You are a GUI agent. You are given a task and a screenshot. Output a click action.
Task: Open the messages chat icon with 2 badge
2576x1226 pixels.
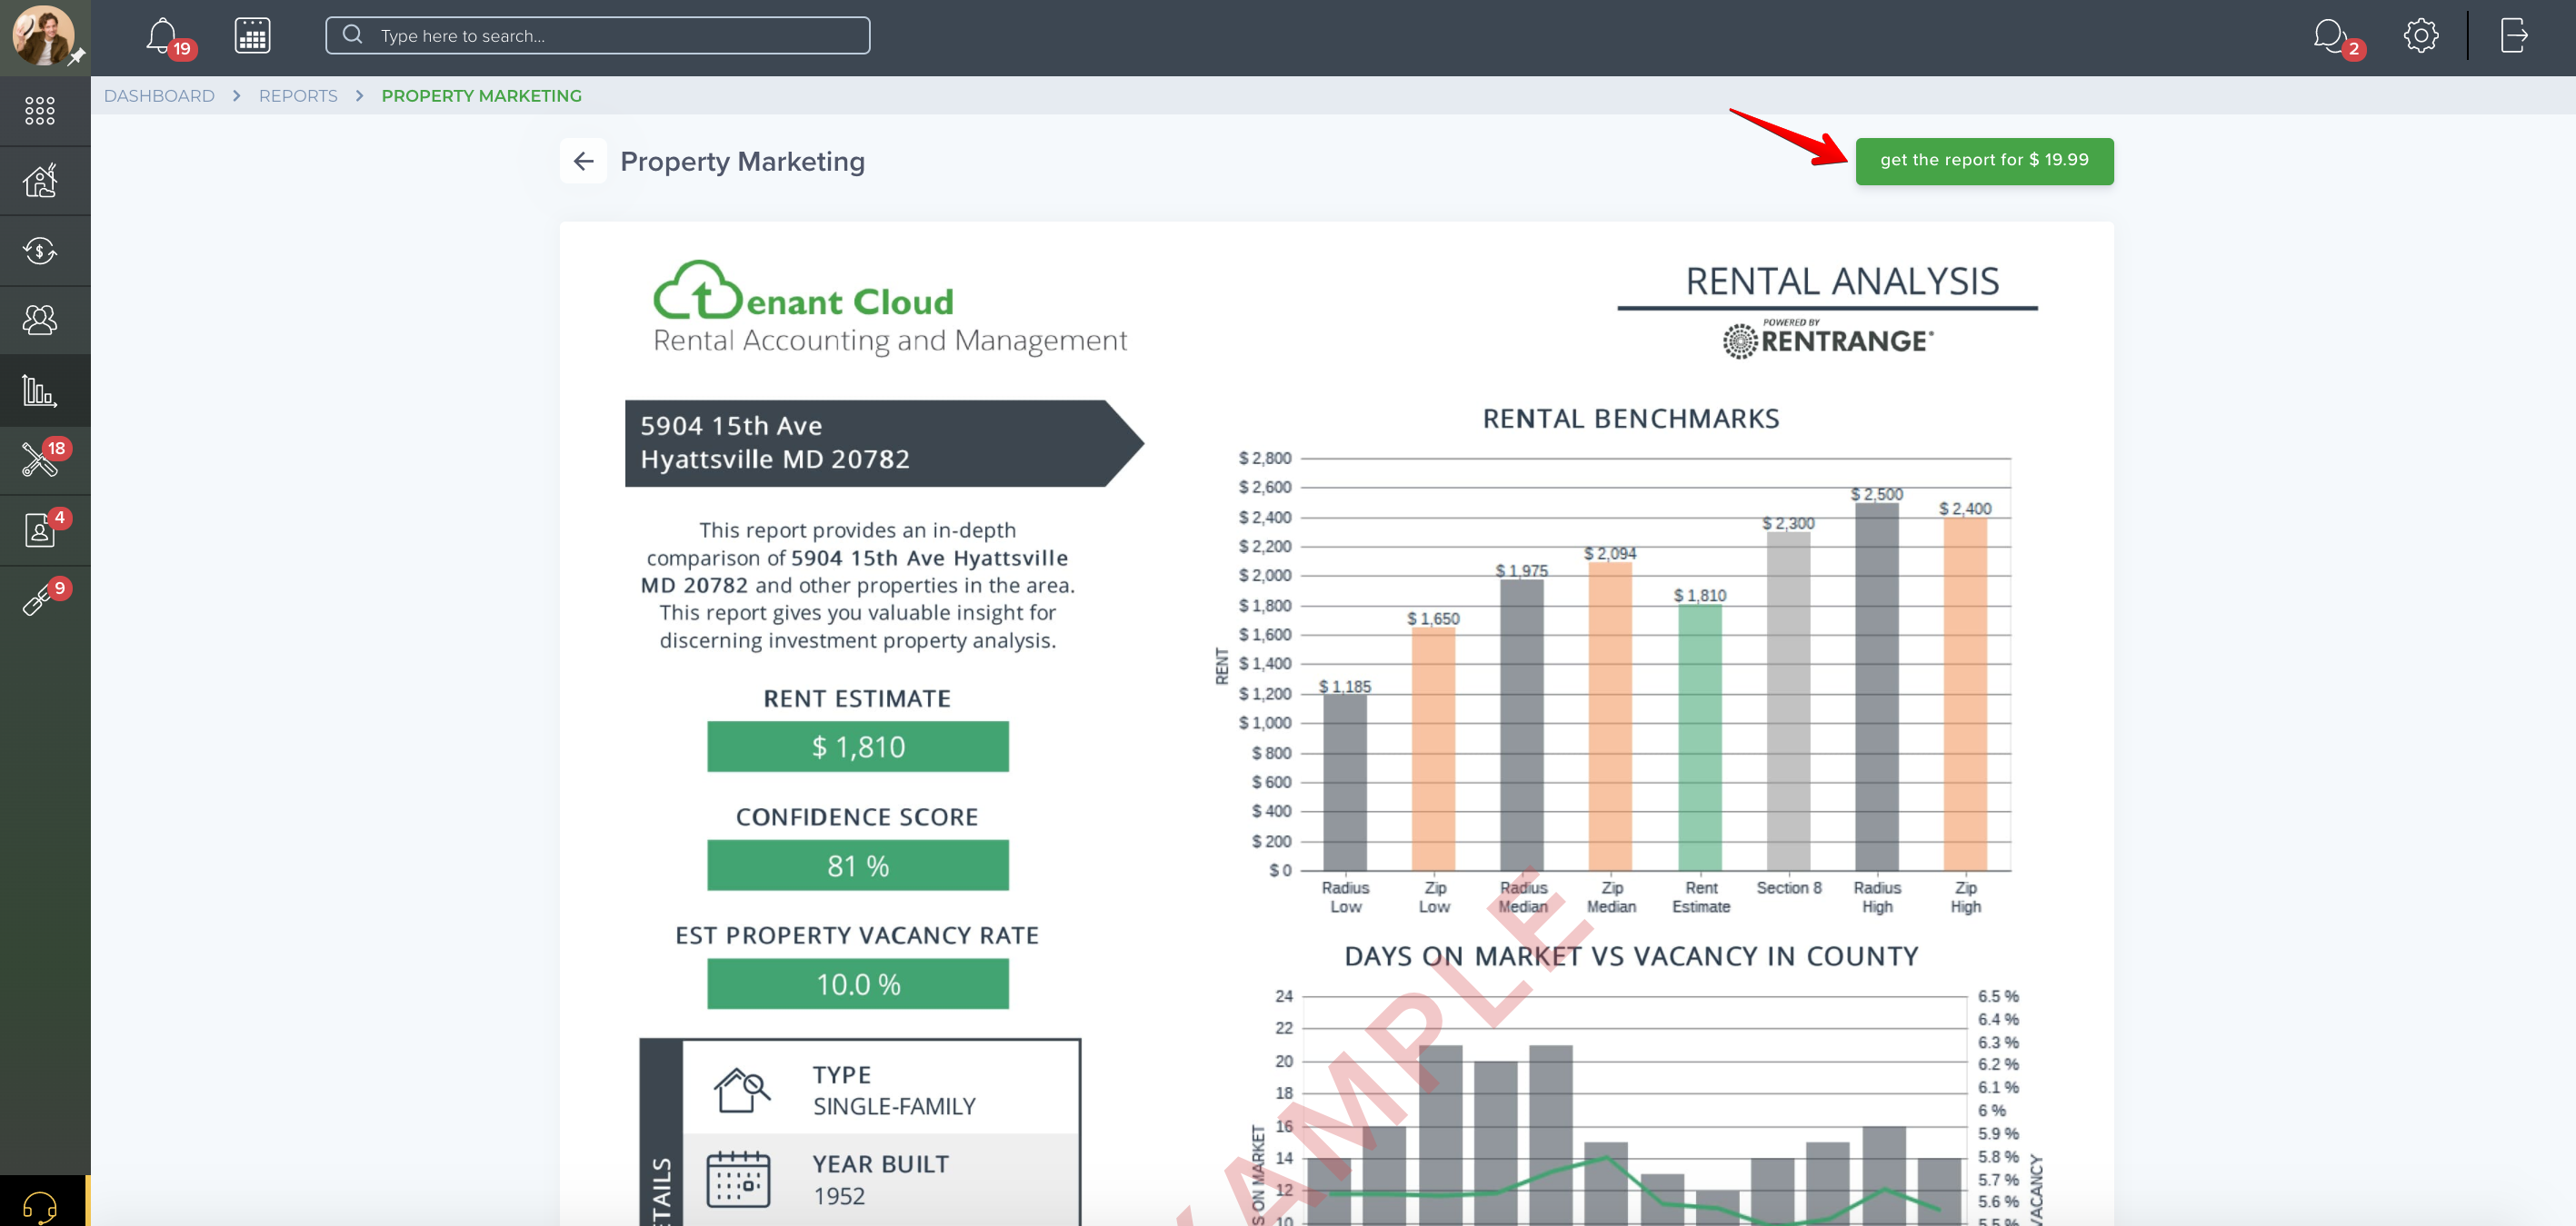point(2330,36)
